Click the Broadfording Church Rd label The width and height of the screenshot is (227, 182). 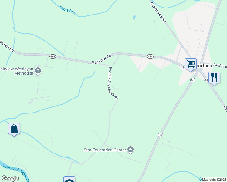[113, 83]
